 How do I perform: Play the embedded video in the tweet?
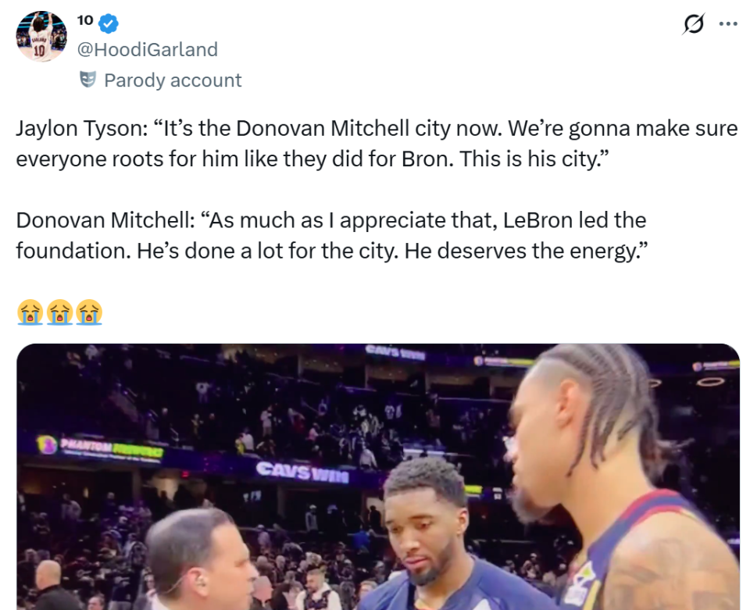tap(378, 476)
